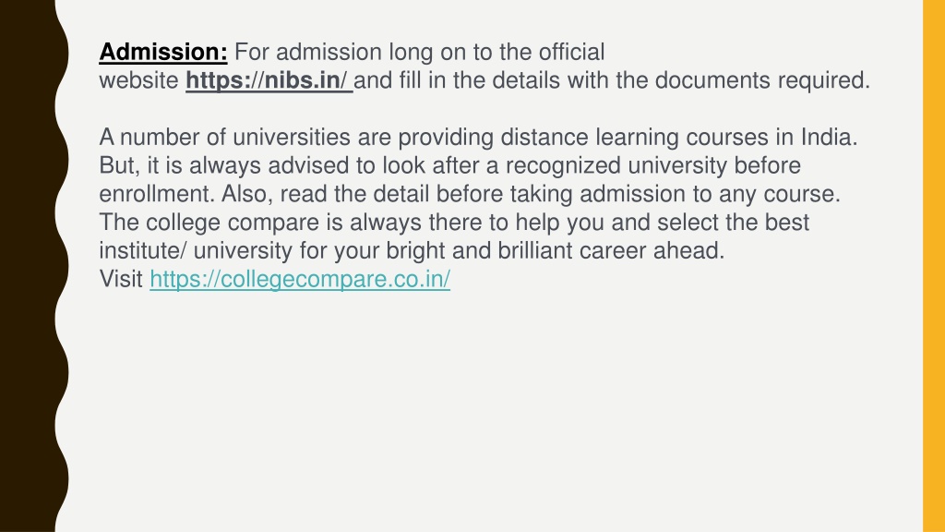Click the word "India." in the paragraph
945x532 pixels.
coord(829,138)
